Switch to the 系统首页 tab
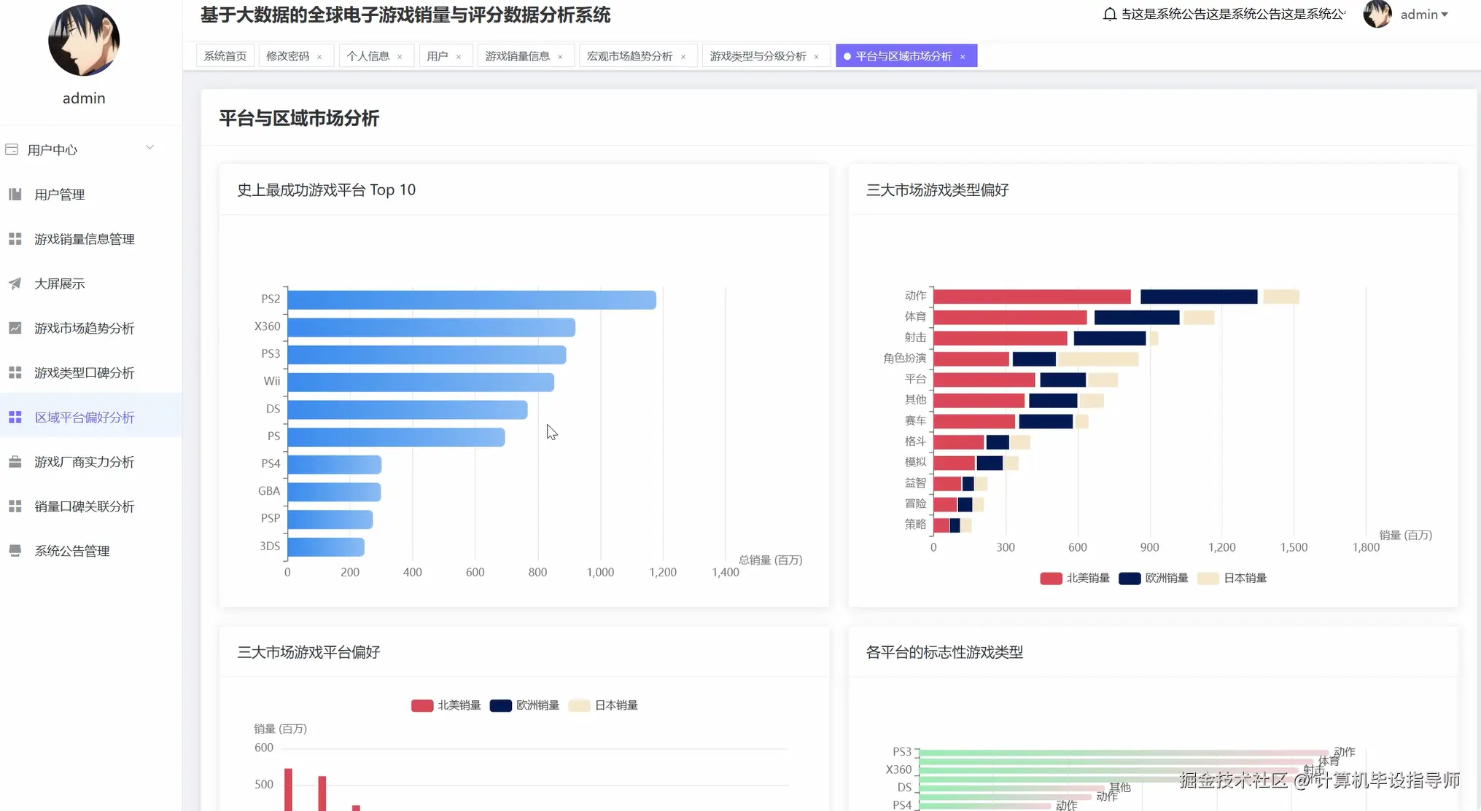Screen dimensions: 1481x811 click(x=224, y=55)
